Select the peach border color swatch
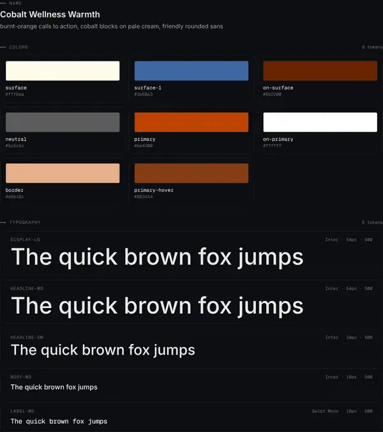This screenshot has height=432, width=383. (63, 173)
